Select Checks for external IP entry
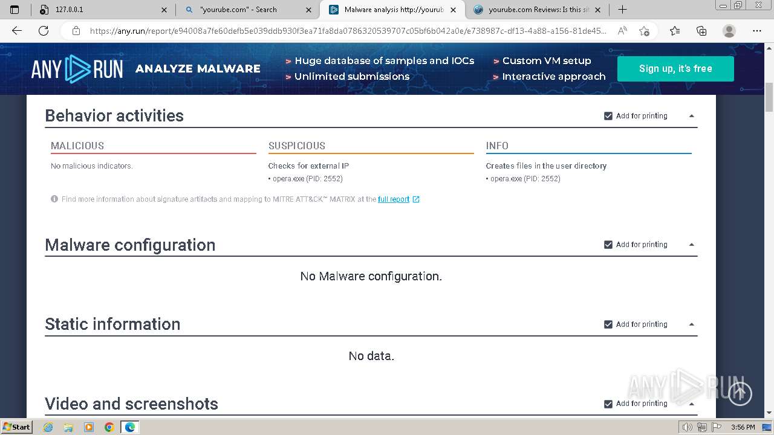The height and width of the screenshot is (435, 774). [308, 166]
